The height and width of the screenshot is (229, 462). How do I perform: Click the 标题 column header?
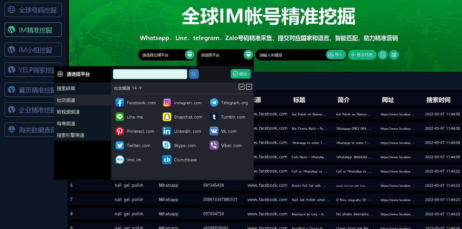299,100
